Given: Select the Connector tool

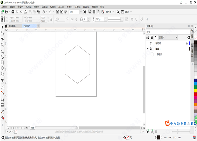Looking at the screenshot, I should click(2, 93).
